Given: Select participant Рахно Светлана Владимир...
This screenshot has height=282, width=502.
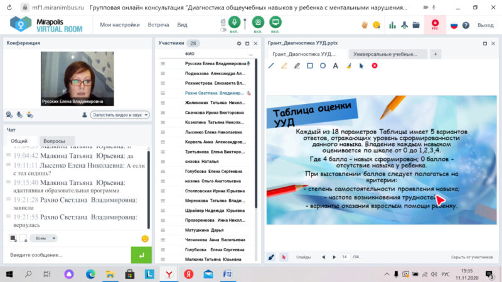Looking at the screenshot, I should click(x=214, y=93).
